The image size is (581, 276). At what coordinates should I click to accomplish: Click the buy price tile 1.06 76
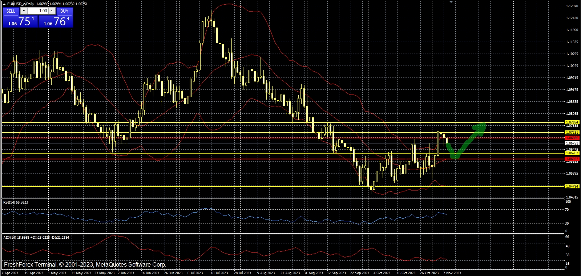coord(56,21)
